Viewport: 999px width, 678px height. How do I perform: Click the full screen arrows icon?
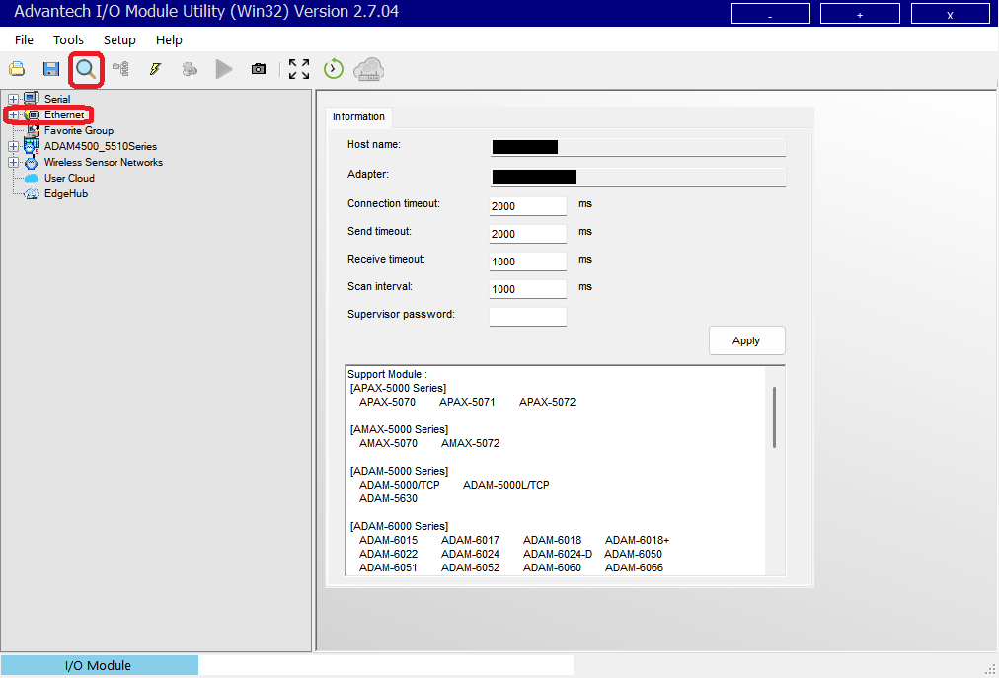coord(299,69)
